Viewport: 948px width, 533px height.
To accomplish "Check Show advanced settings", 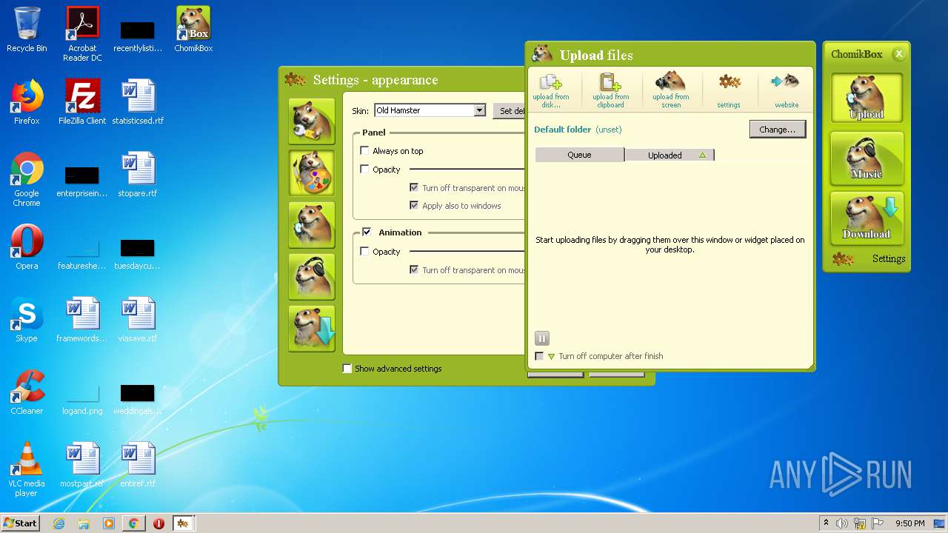I will coord(347,368).
